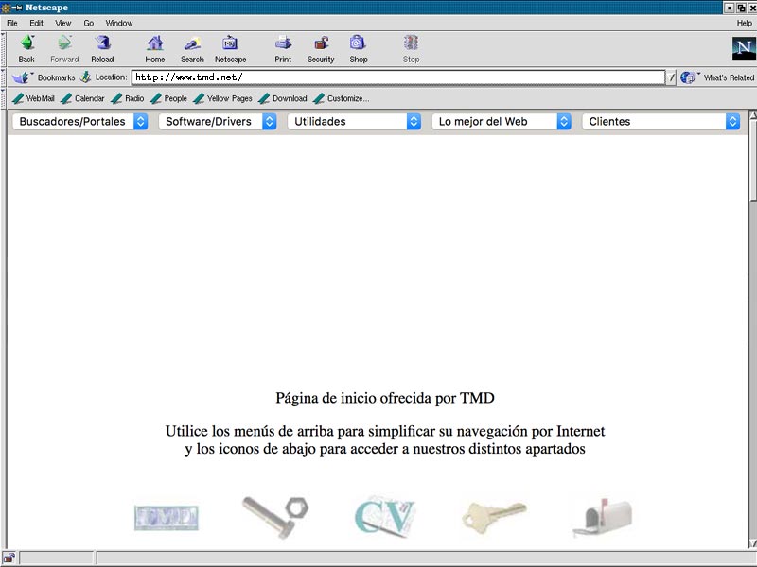Click the vertical scrollbar thumb

click(752, 160)
